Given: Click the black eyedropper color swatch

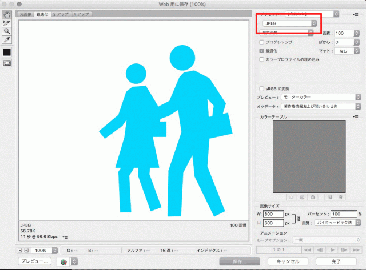Looking at the screenshot, I should [x=7, y=52].
